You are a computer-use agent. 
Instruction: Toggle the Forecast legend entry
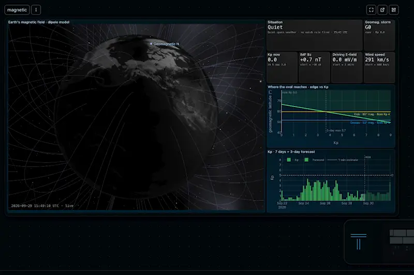tap(314, 160)
